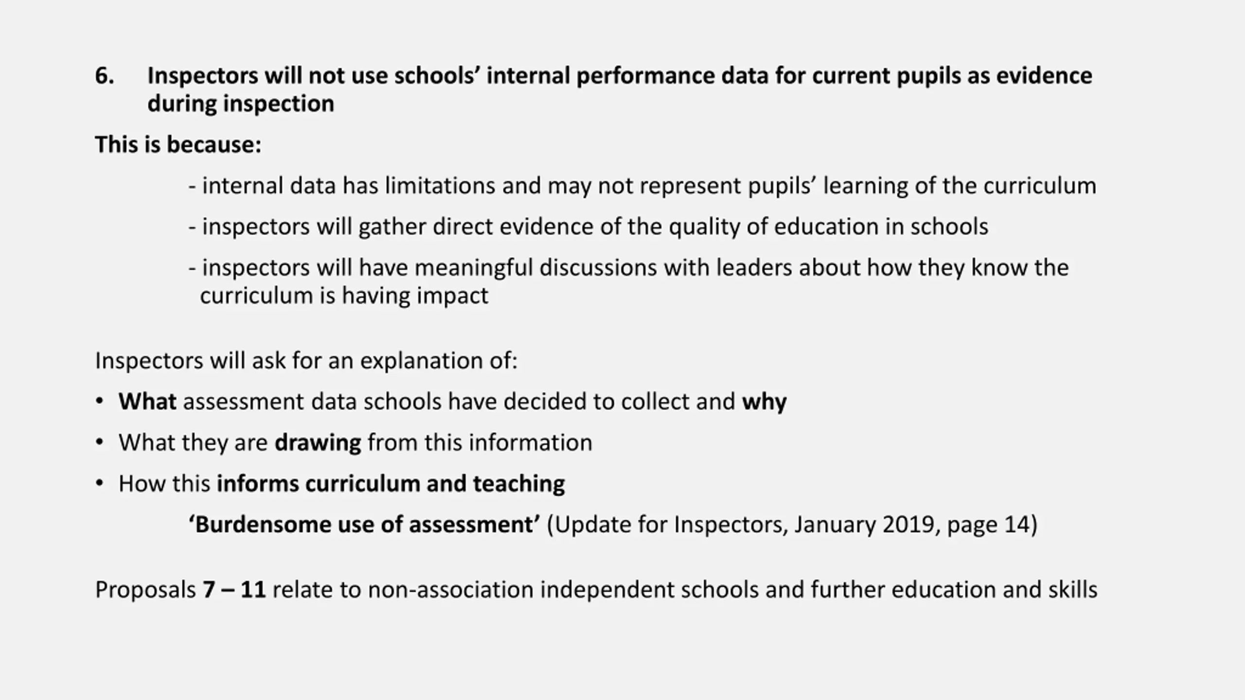
Task: Click 'Inspectors will ask for an explanation of:'
Action: click(x=306, y=361)
